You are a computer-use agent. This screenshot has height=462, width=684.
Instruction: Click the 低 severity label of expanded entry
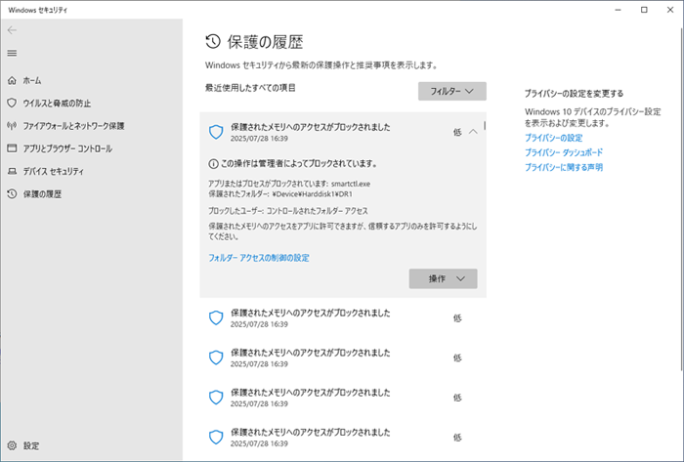click(457, 132)
